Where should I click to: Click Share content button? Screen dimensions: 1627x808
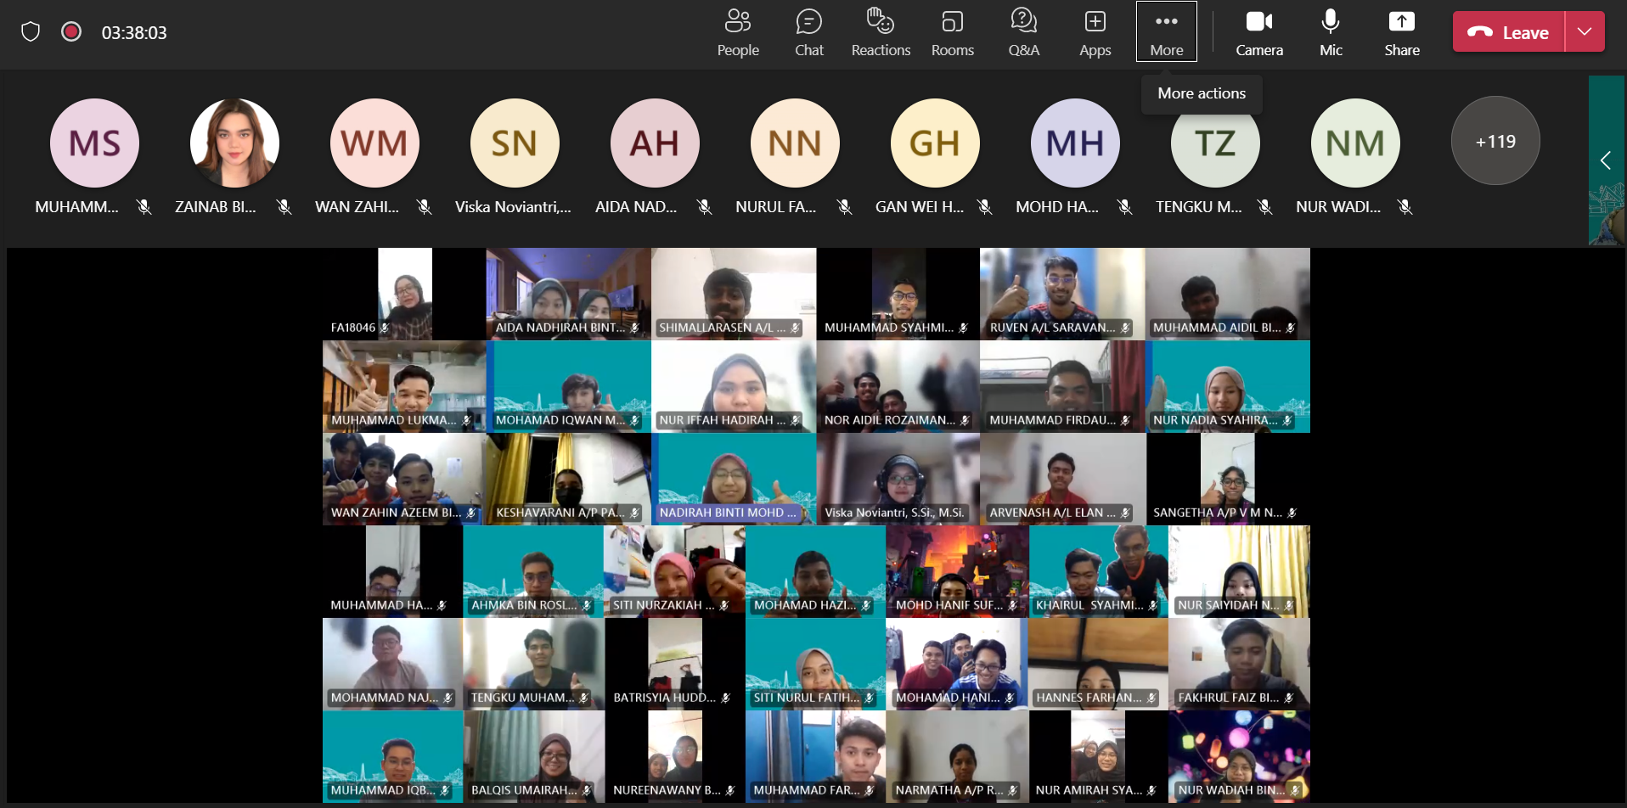pos(1402,32)
